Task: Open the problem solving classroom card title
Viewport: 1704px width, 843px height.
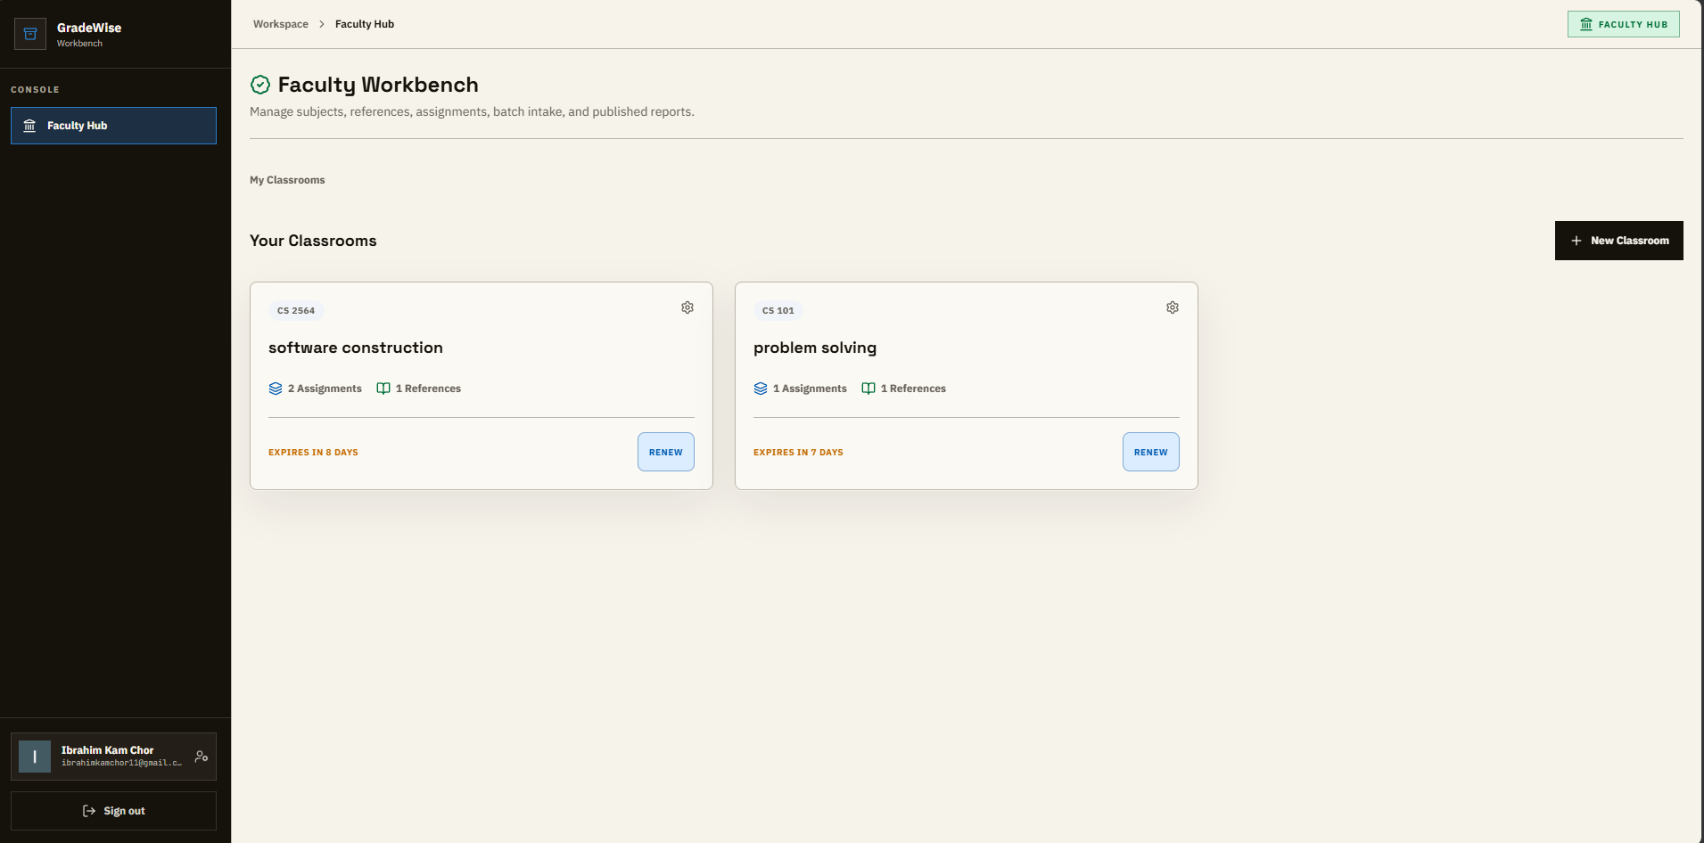Action: tap(815, 348)
